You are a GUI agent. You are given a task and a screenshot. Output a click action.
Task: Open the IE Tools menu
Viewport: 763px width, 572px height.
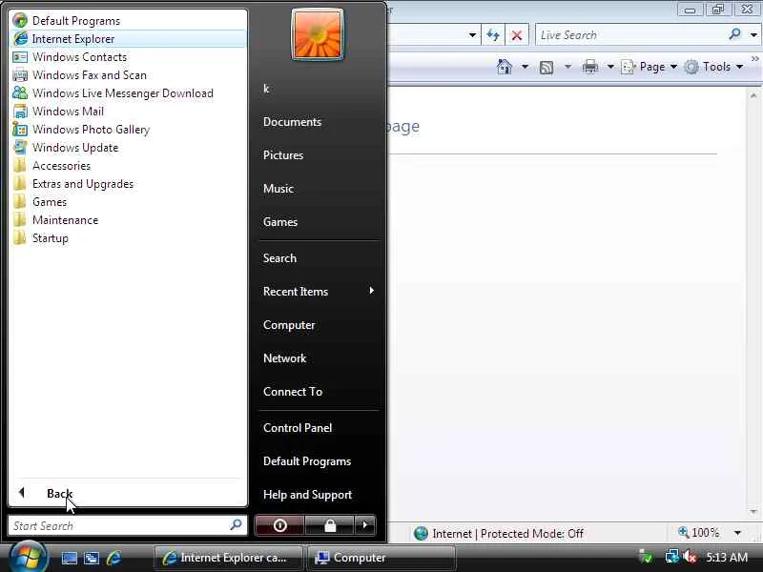click(x=713, y=67)
